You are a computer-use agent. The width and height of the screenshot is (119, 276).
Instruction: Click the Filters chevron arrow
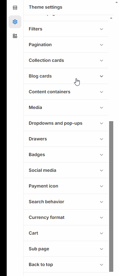(101, 29)
